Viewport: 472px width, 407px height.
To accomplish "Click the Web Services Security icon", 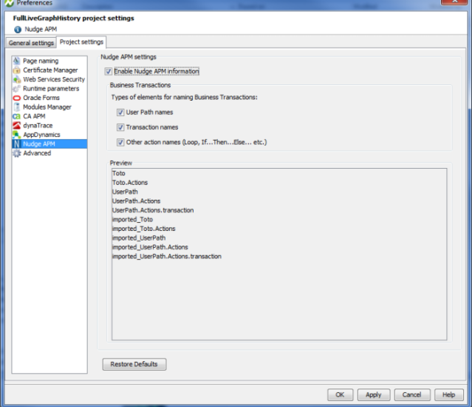I will coord(16,80).
